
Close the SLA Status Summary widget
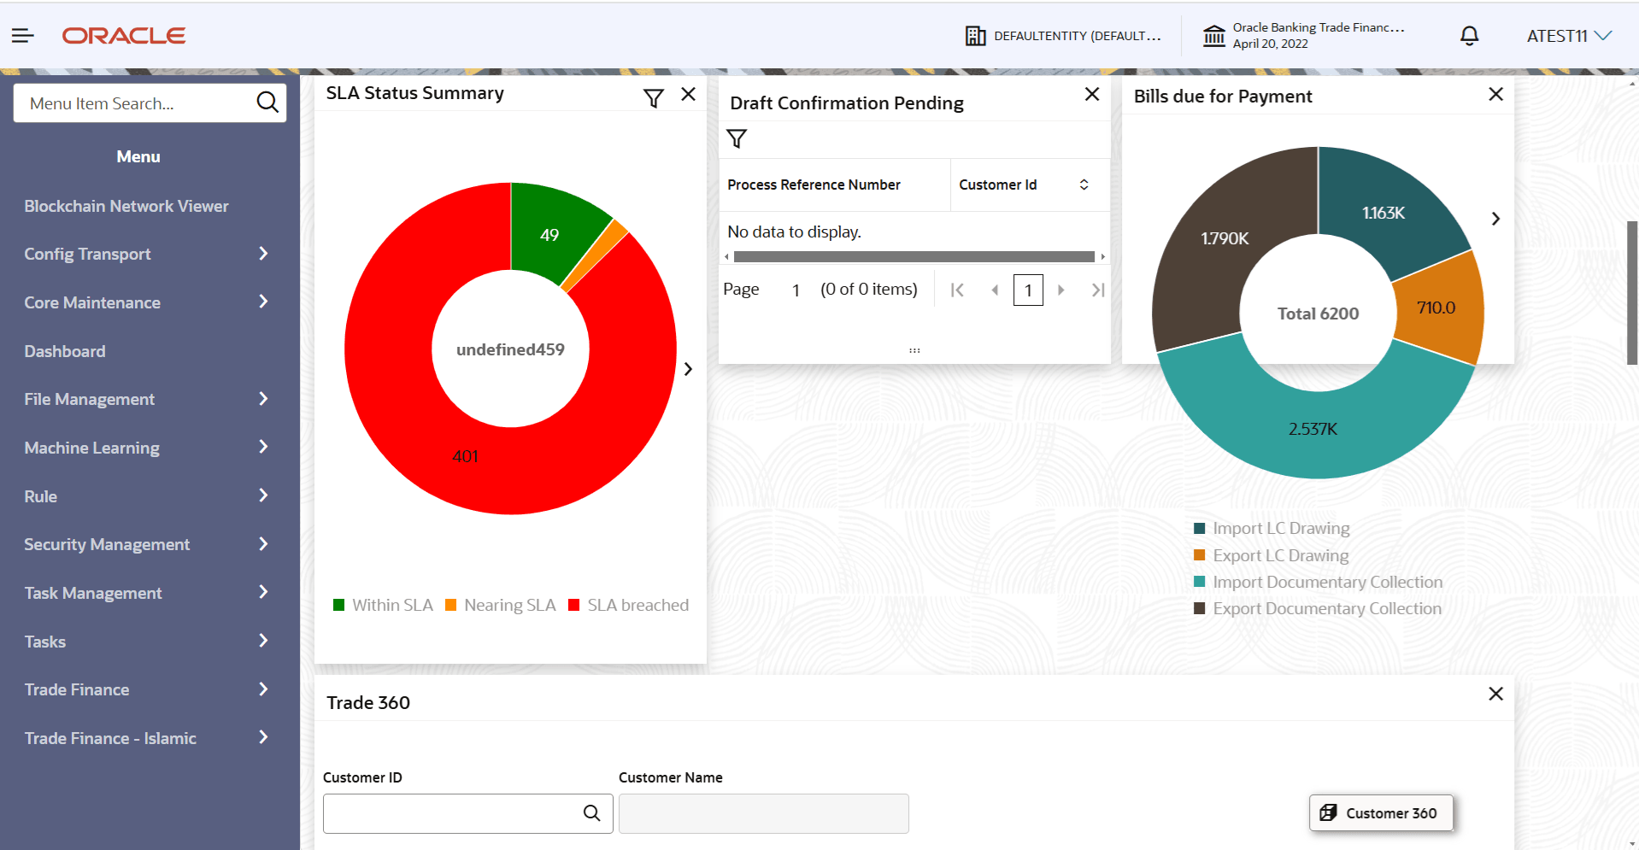click(689, 95)
